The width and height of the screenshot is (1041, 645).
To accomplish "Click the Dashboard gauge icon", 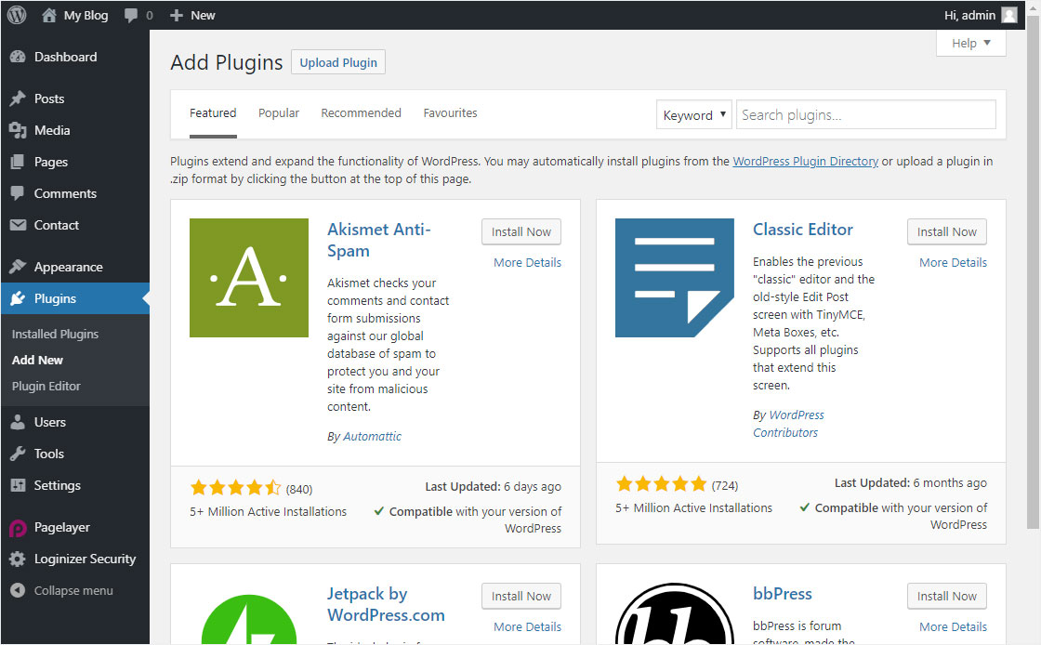I will coord(18,57).
